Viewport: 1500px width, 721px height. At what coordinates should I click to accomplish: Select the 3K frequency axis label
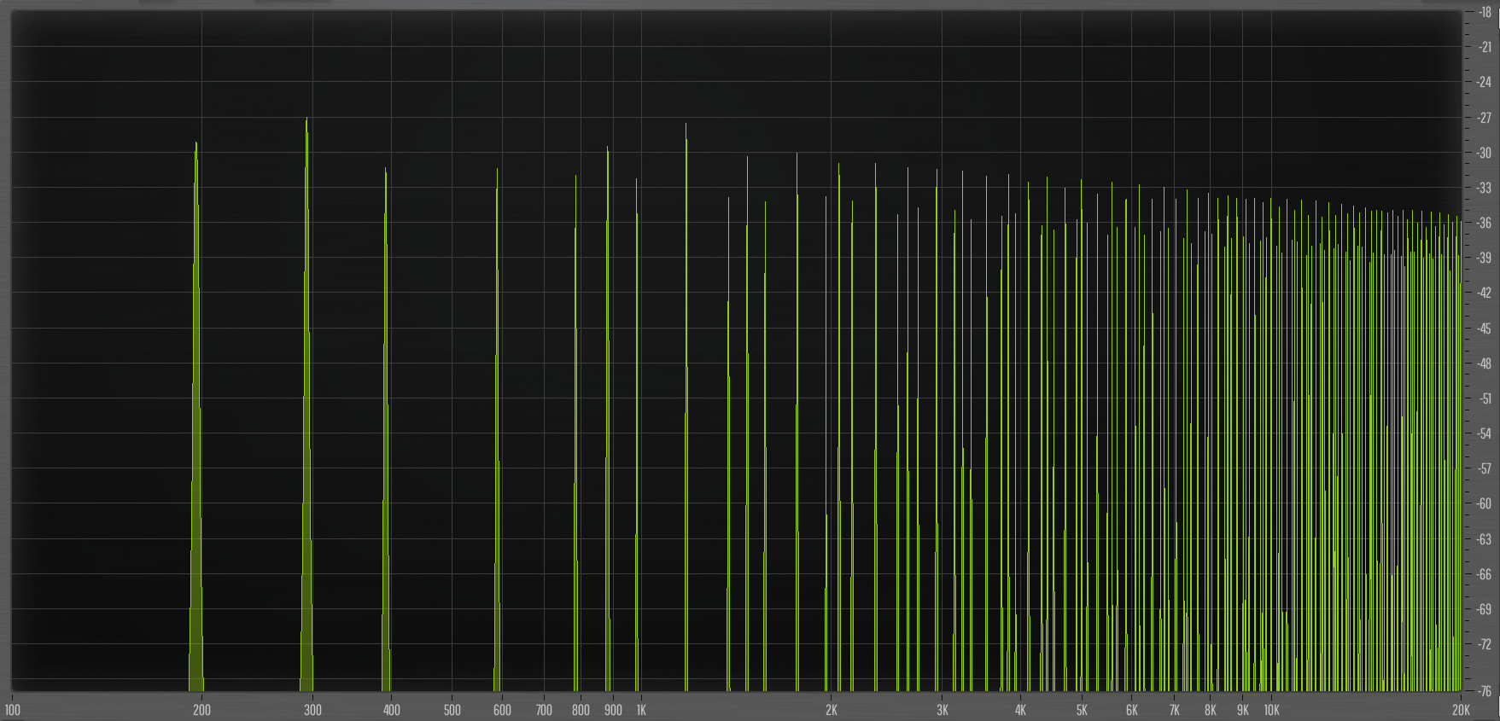pyautogui.click(x=943, y=710)
